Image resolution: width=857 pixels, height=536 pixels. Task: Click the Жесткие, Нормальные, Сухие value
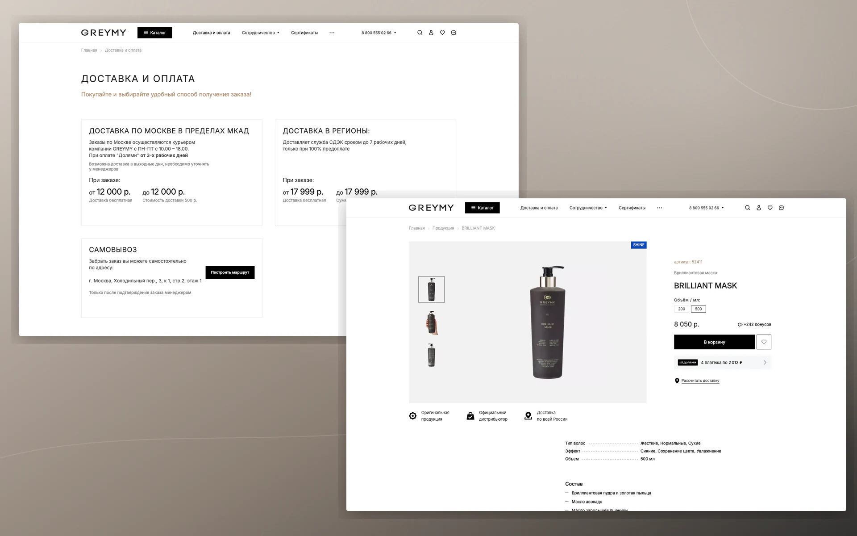pos(670,444)
